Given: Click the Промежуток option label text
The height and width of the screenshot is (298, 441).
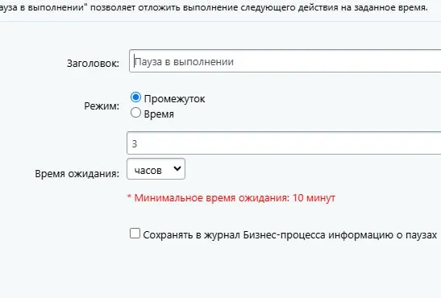Looking at the screenshot, I should pyautogui.click(x=174, y=99).
